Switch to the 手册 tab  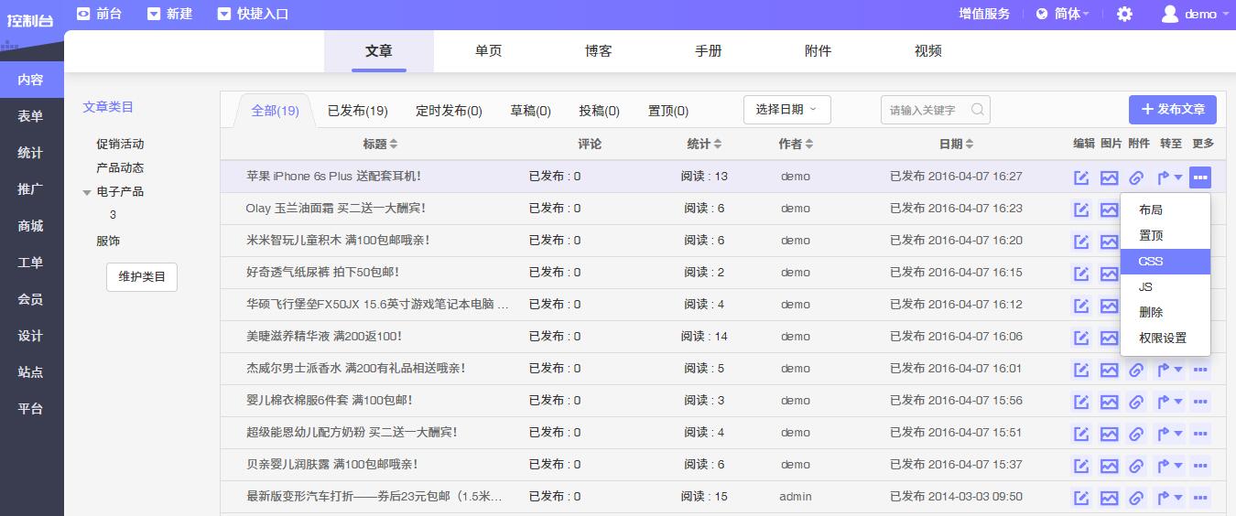click(x=709, y=51)
